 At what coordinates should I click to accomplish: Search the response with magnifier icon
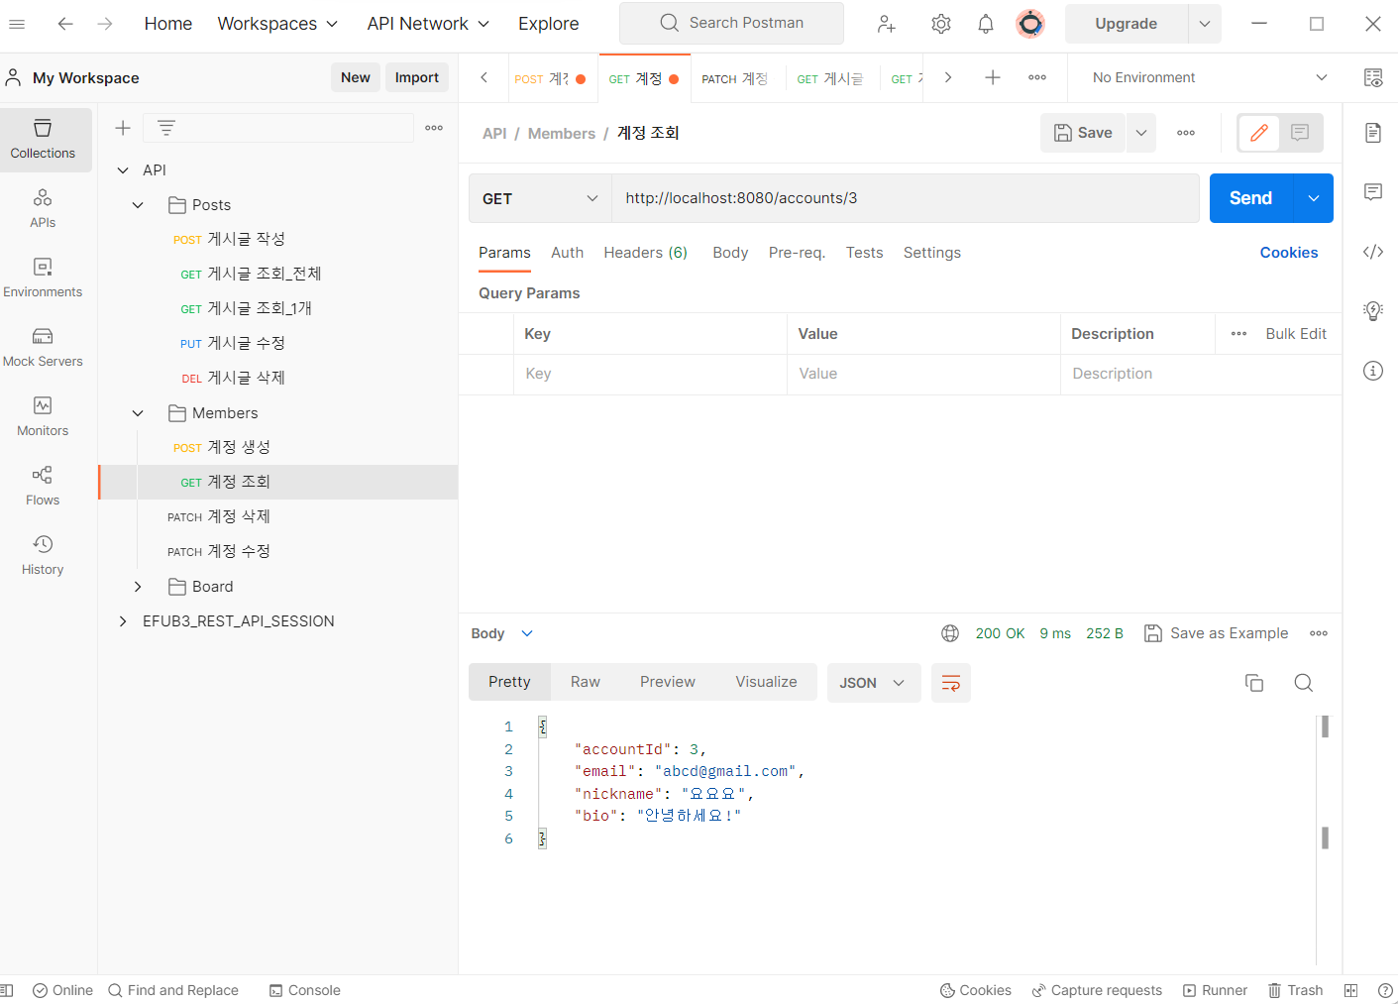click(x=1304, y=683)
